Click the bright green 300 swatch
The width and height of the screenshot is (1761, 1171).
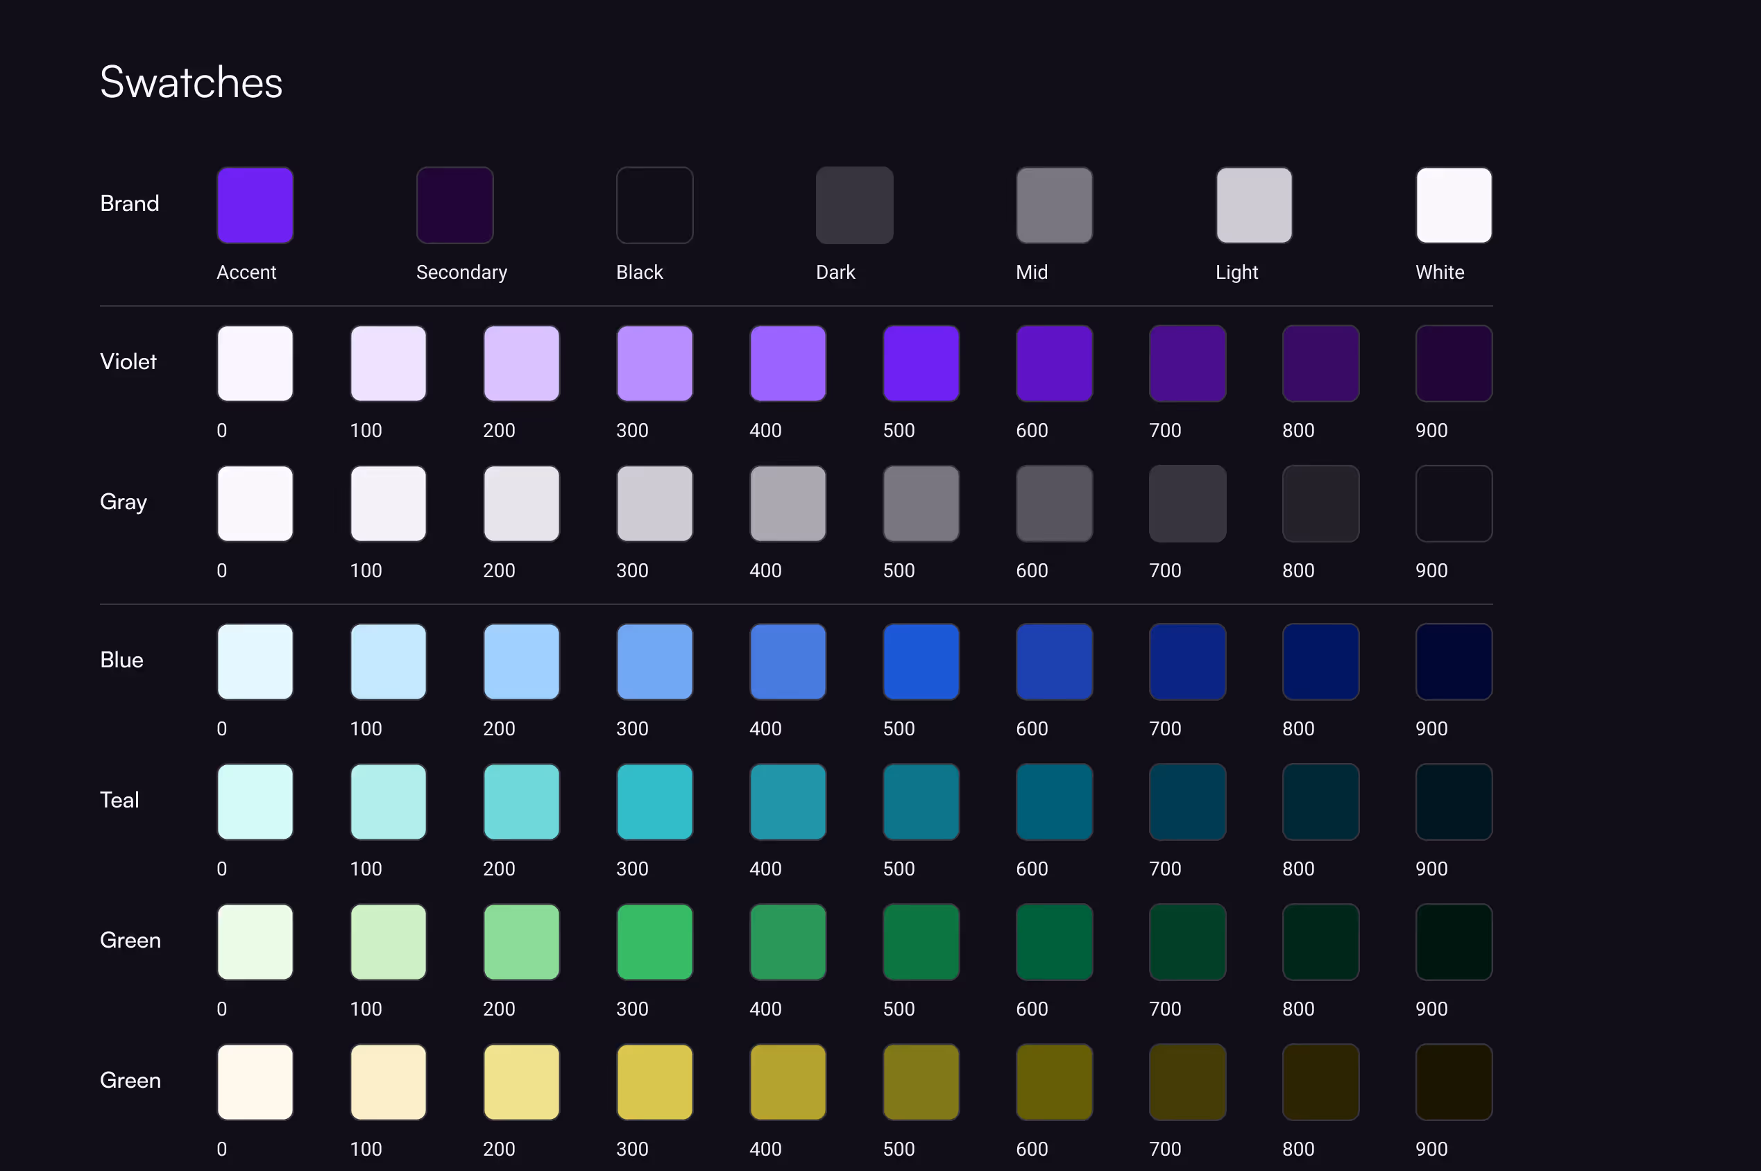tap(654, 942)
